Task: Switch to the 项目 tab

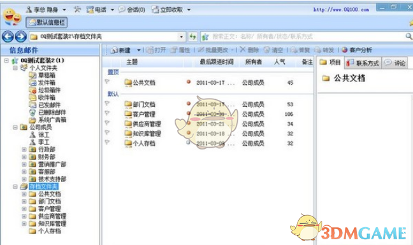Action: 330,62
